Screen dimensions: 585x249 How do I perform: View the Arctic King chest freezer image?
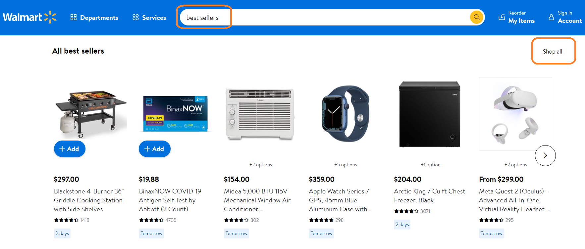pyautogui.click(x=430, y=114)
